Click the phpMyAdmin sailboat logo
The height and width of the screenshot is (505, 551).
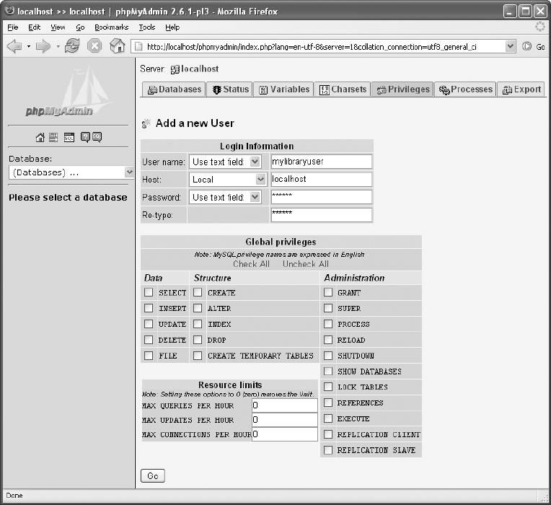coord(69,92)
